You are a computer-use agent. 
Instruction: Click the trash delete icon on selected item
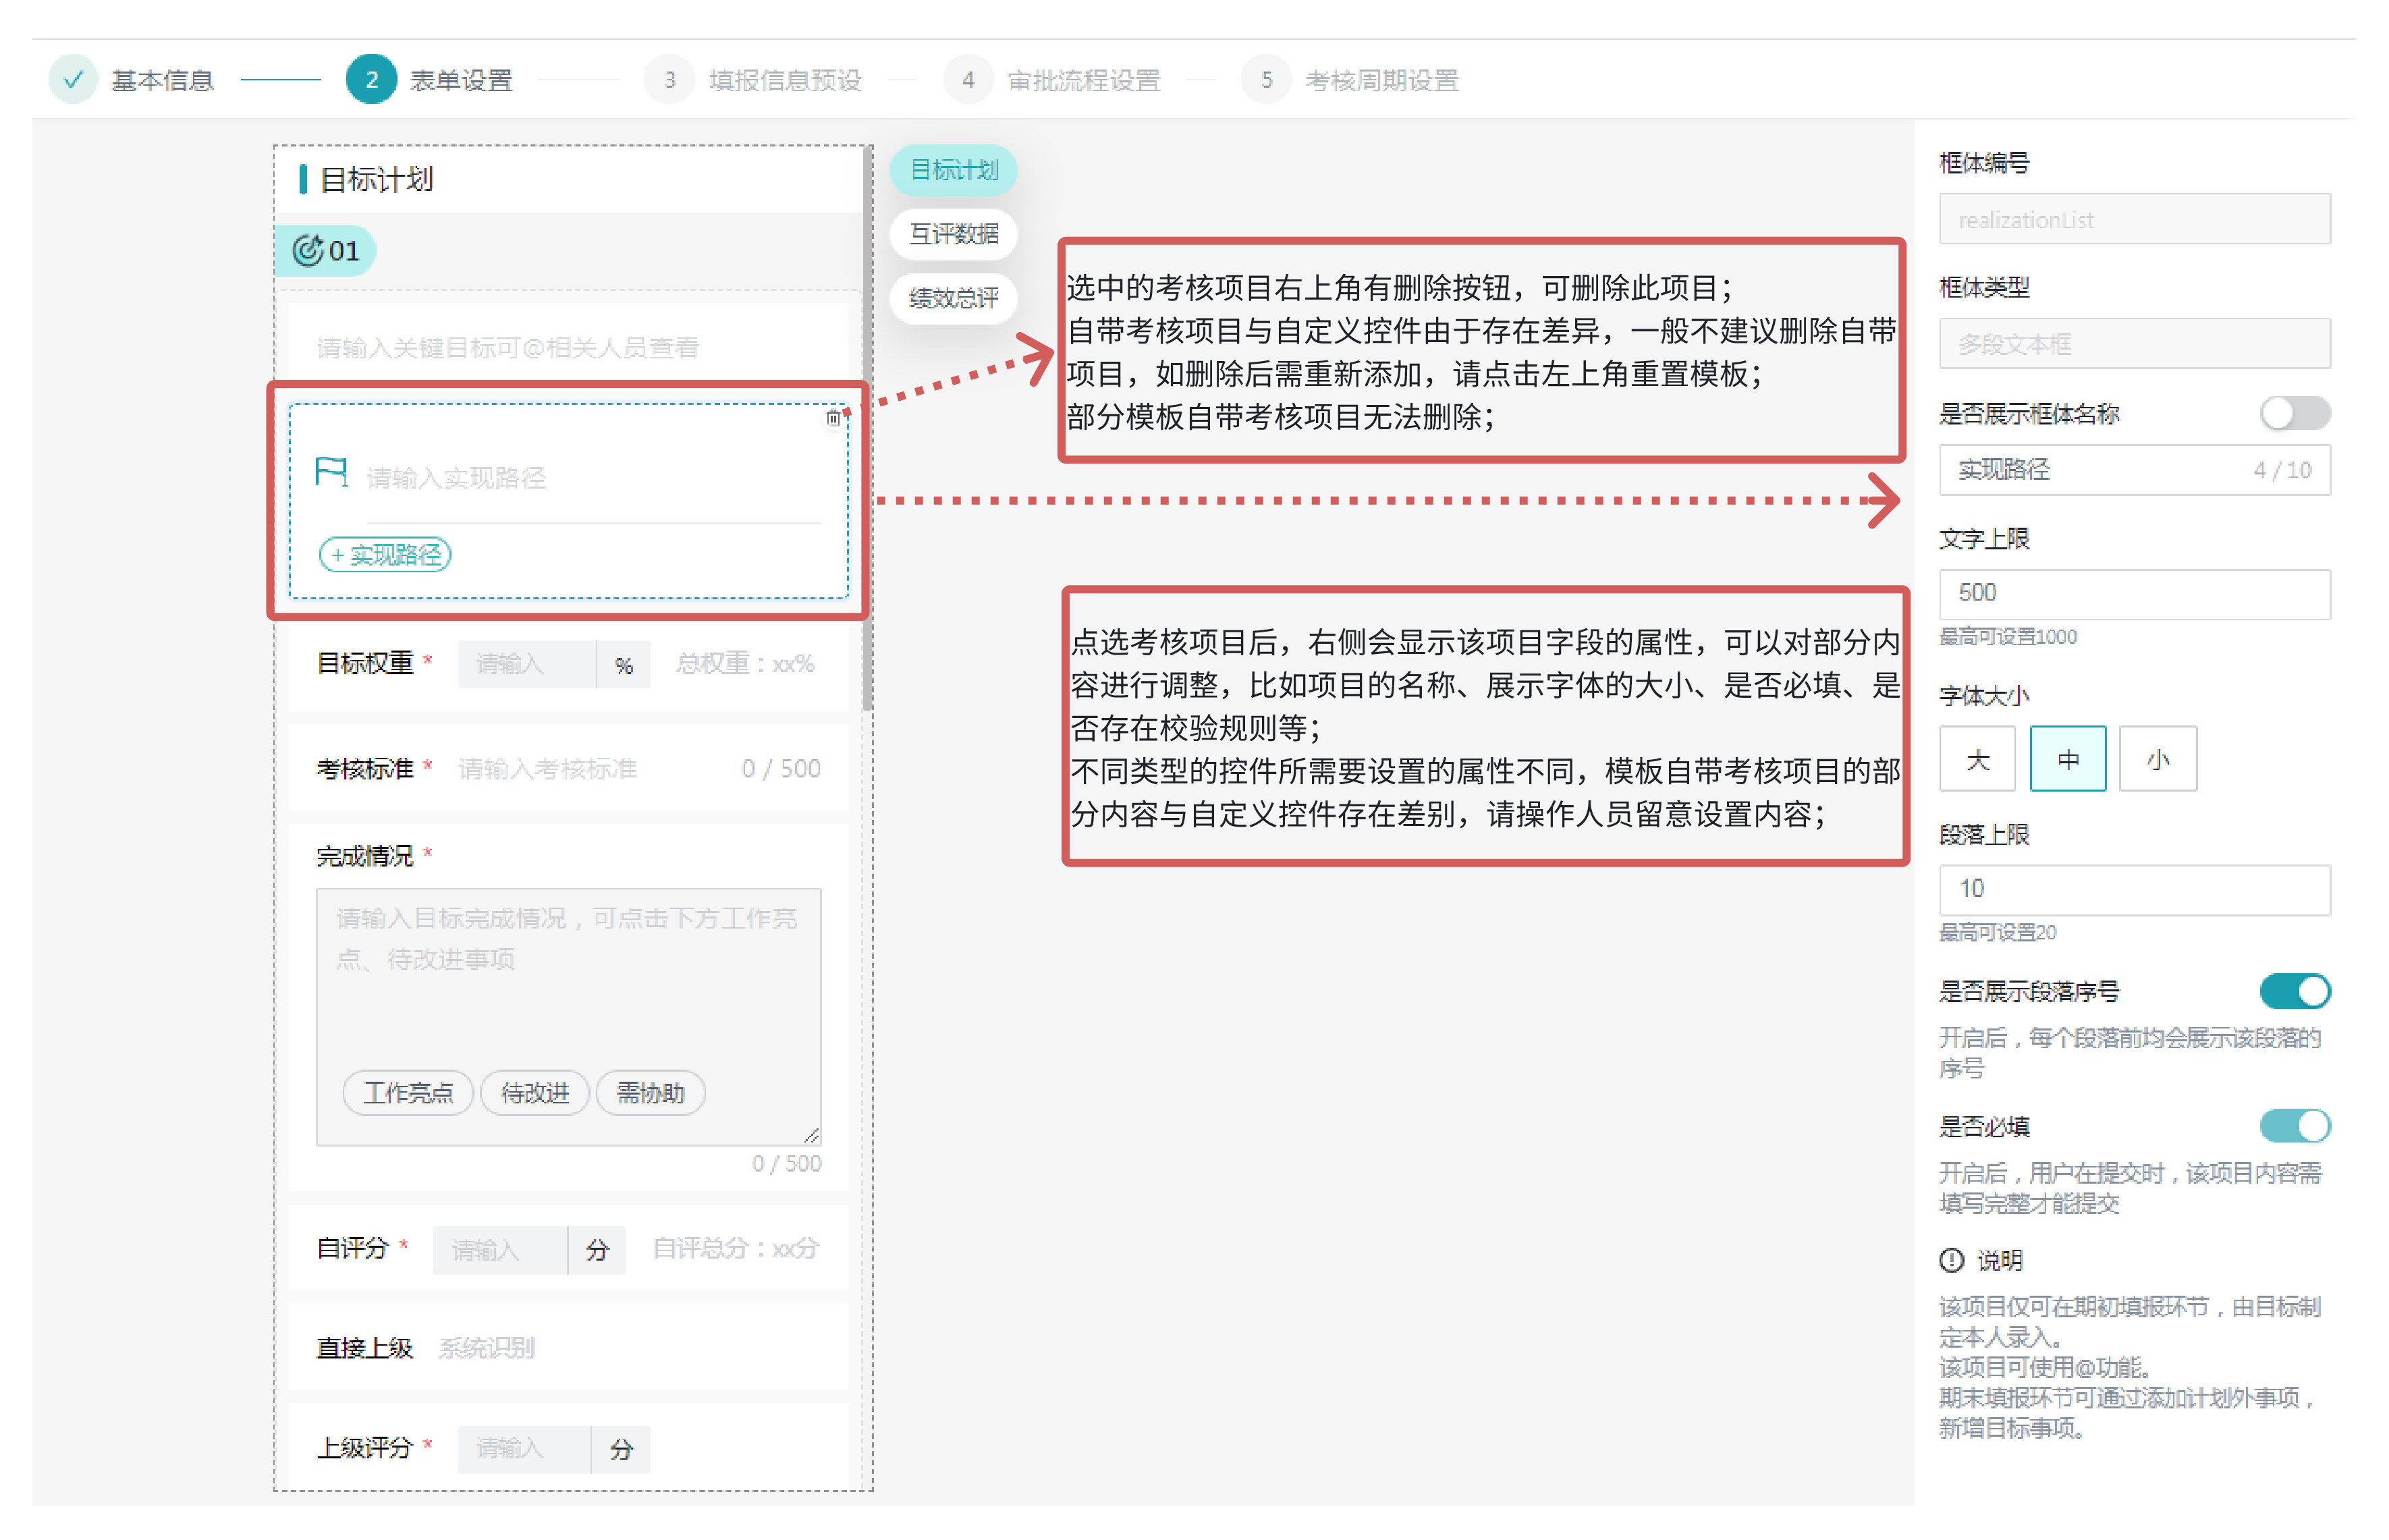pos(833,418)
